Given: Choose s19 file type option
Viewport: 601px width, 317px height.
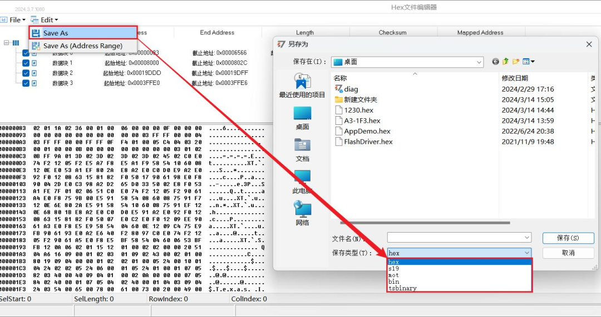Looking at the screenshot, I should 460,269.
